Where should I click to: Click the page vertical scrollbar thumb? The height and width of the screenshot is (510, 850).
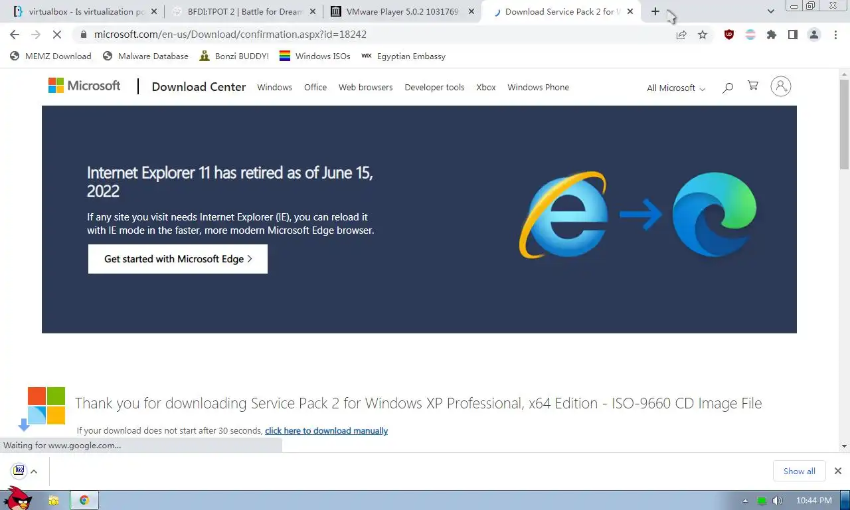click(x=844, y=124)
